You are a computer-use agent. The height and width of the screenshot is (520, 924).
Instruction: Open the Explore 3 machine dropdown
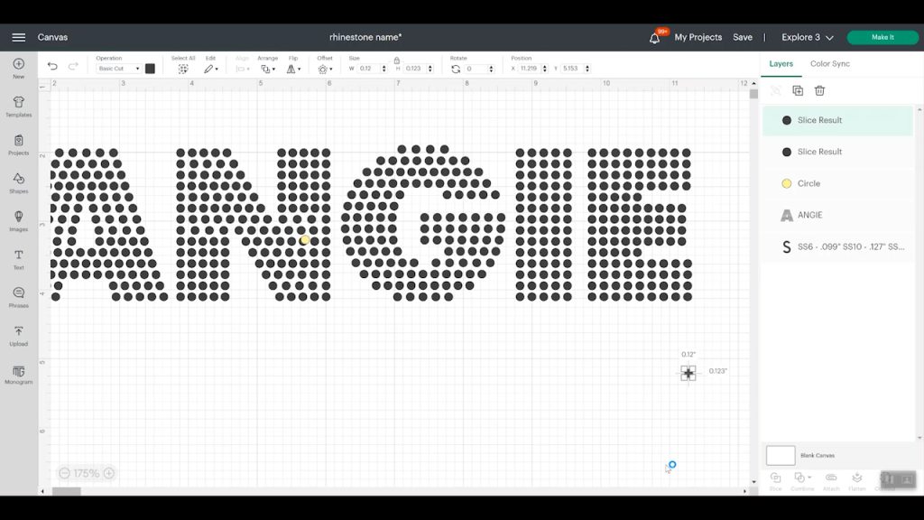[x=808, y=37]
